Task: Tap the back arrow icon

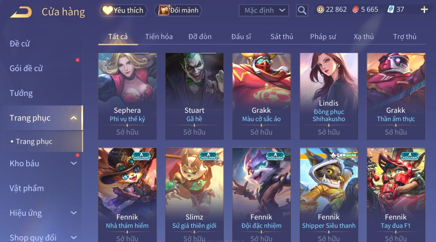Action: click(x=21, y=12)
